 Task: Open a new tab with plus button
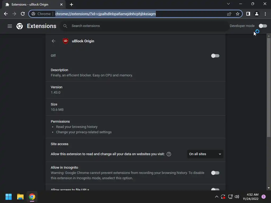tap(71, 4)
